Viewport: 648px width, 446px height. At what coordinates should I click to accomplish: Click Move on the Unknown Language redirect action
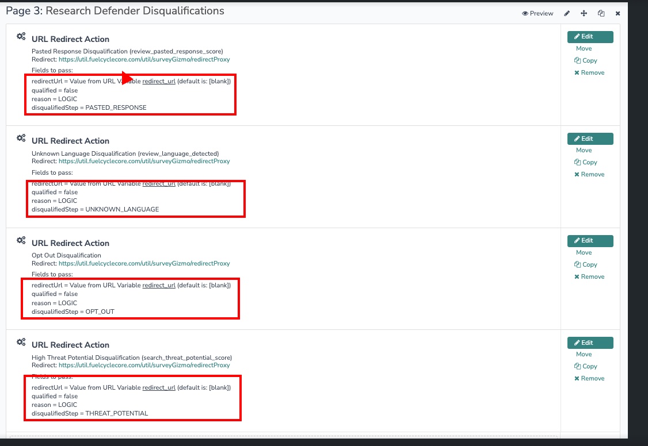point(584,150)
